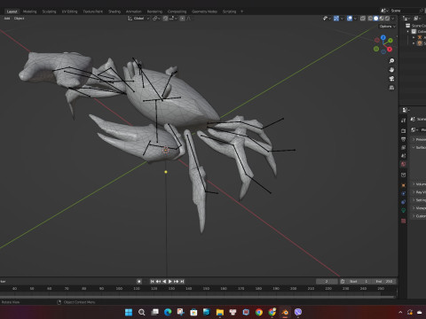Toggle the show gizmo button

(x=336, y=19)
